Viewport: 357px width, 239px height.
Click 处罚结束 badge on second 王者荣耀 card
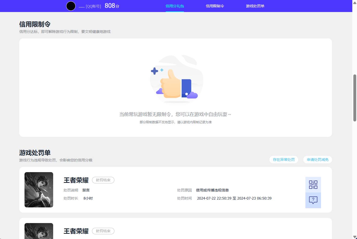click(103, 231)
